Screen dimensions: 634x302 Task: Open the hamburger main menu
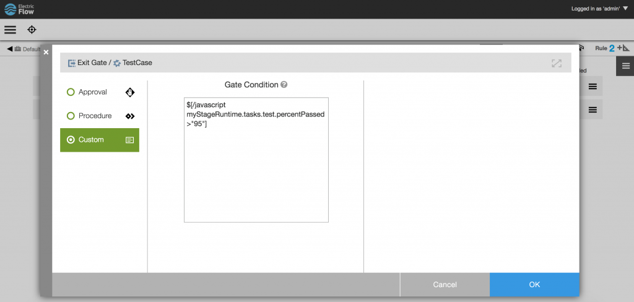click(x=10, y=30)
